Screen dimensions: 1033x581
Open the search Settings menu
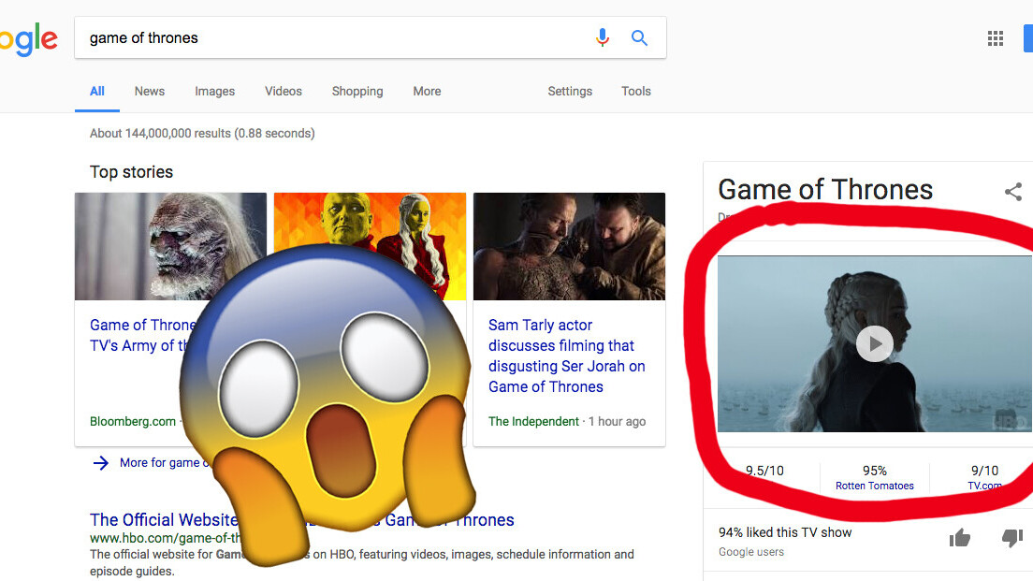pos(570,91)
